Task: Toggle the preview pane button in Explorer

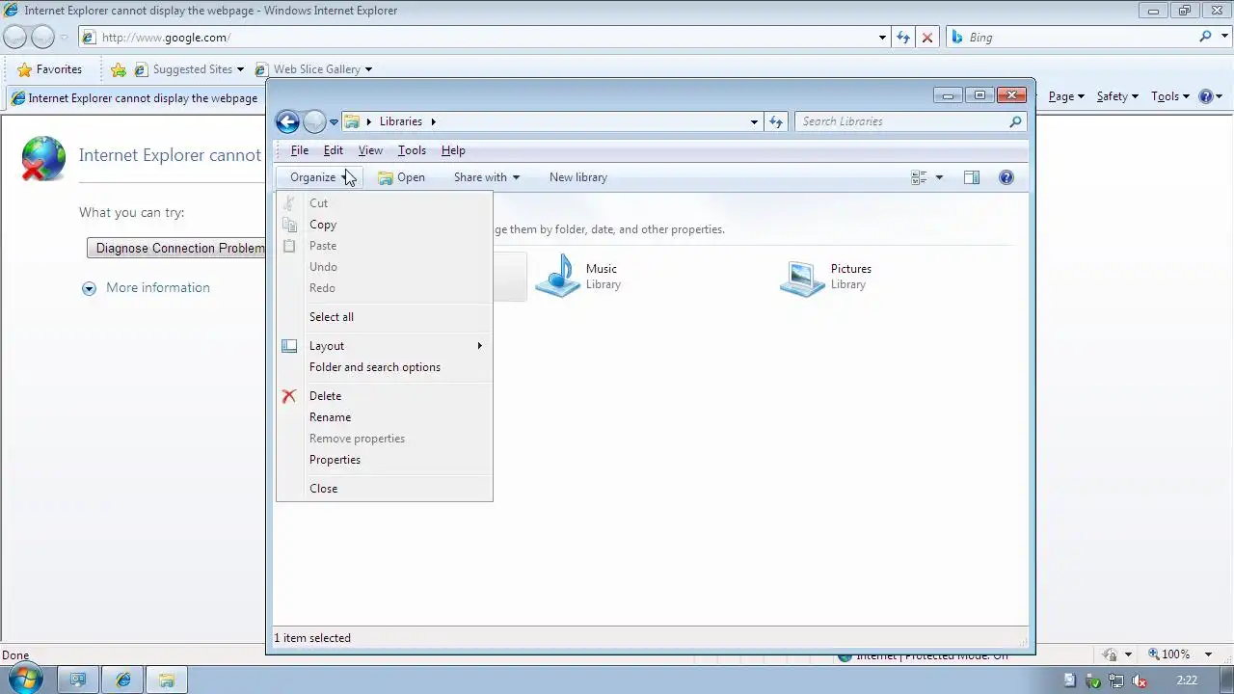Action: pyautogui.click(x=972, y=177)
